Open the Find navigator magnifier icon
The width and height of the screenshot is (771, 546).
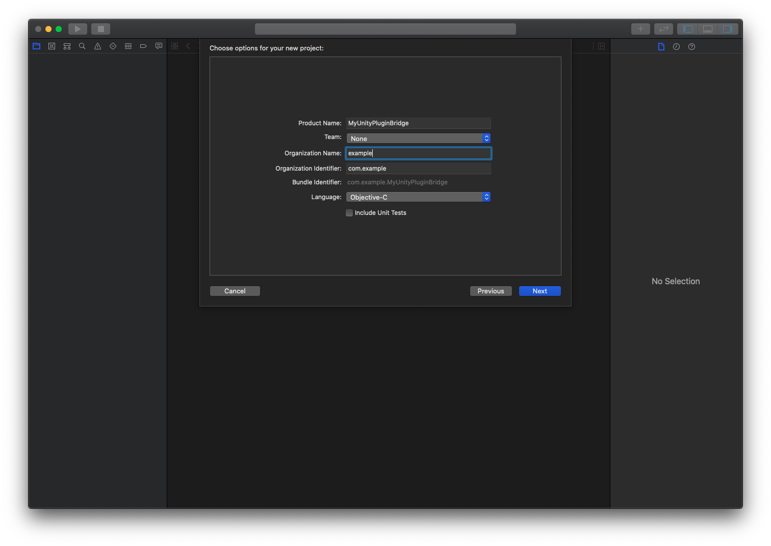[x=82, y=46]
